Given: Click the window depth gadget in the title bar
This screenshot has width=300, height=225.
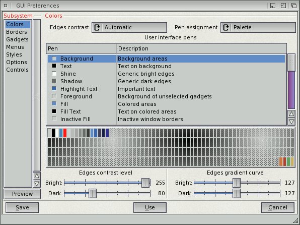Looking at the screenshot, I should 293,6.
